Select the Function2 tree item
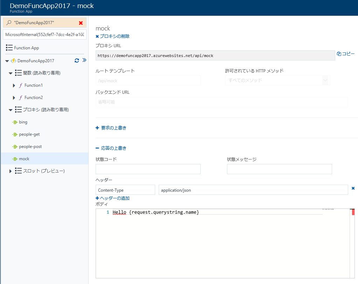This screenshot has width=358, height=284. tap(34, 98)
